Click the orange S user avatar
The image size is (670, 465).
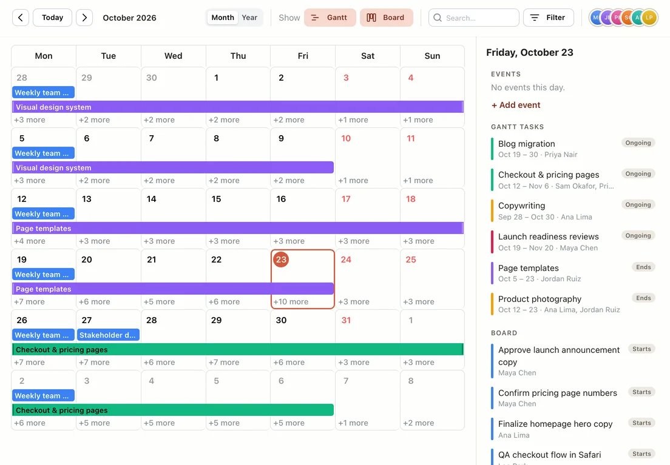pos(627,18)
